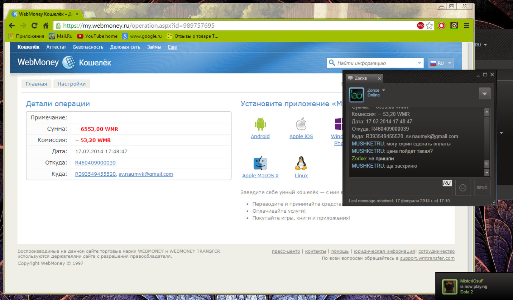Open the RU dropdown in the background Steam window
This screenshot has height=300, width=513.
tap(481, 45)
